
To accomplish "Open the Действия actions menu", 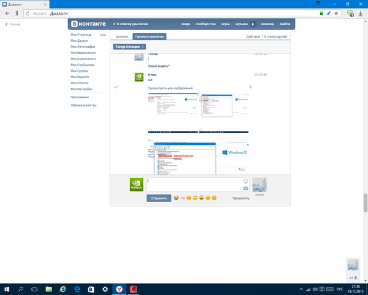I will coord(253,37).
